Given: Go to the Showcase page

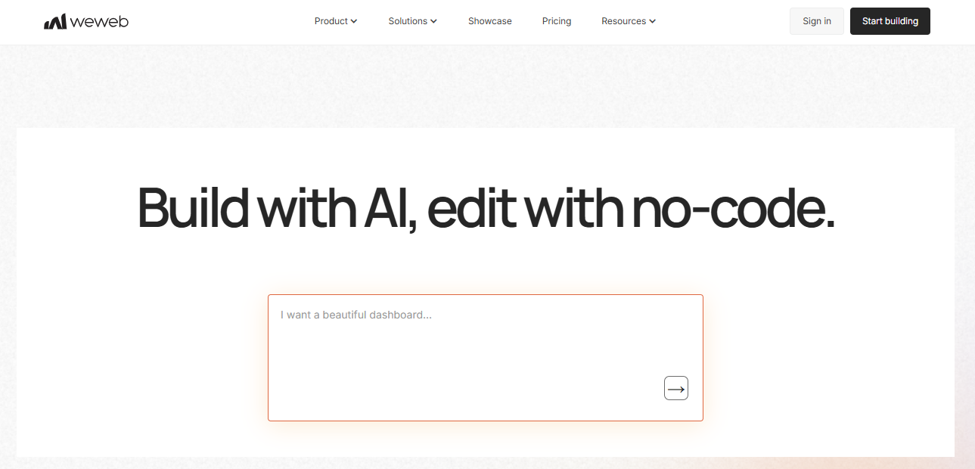Looking at the screenshot, I should [490, 21].
